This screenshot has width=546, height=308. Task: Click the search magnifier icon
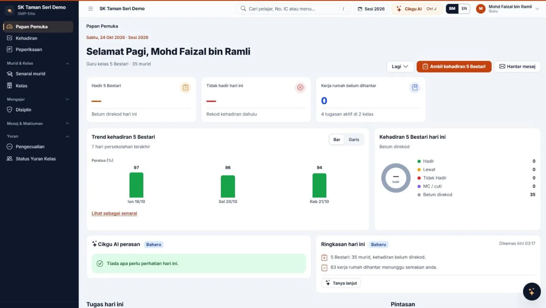(243, 9)
